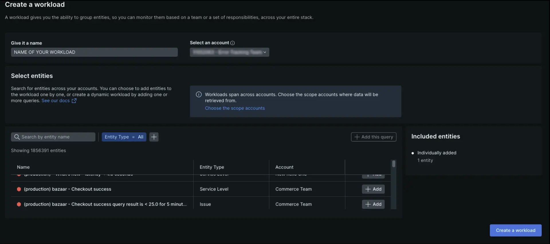550x244 pixels.
Task: Open the See our docs link
Action: (55, 101)
